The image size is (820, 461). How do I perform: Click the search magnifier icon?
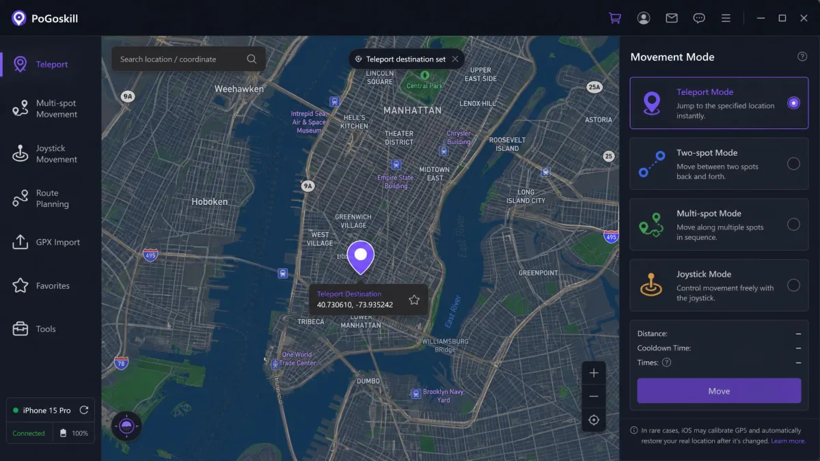[251, 59]
